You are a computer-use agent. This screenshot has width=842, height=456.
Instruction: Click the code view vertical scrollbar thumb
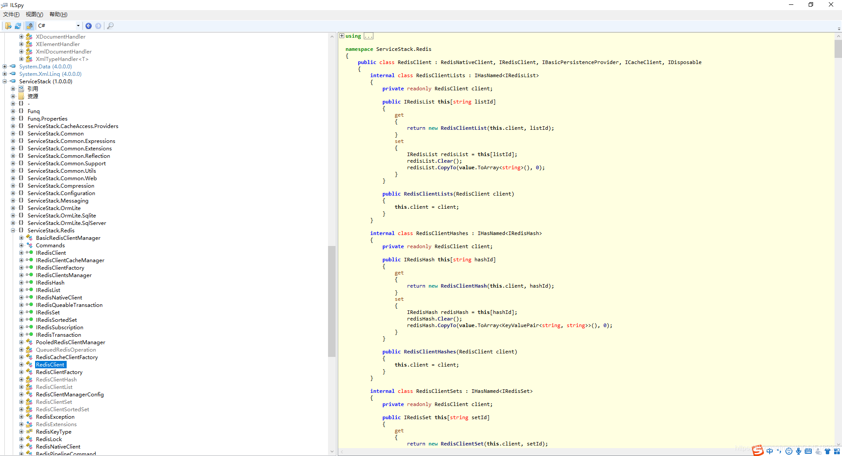[838, 49]
